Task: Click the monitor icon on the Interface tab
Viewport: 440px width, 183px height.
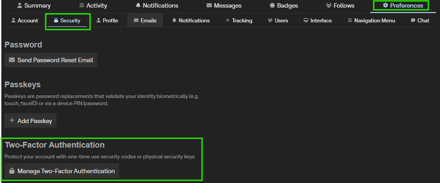Action: coord(306,21)
